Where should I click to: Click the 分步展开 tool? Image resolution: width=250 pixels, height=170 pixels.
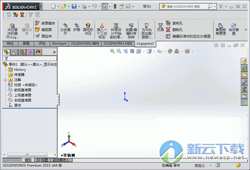coord(65,29)
